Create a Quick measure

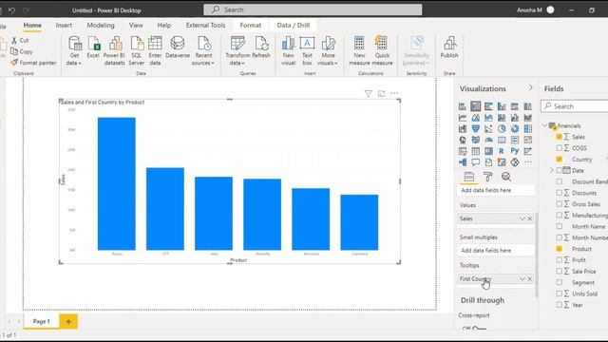(382, 51)
